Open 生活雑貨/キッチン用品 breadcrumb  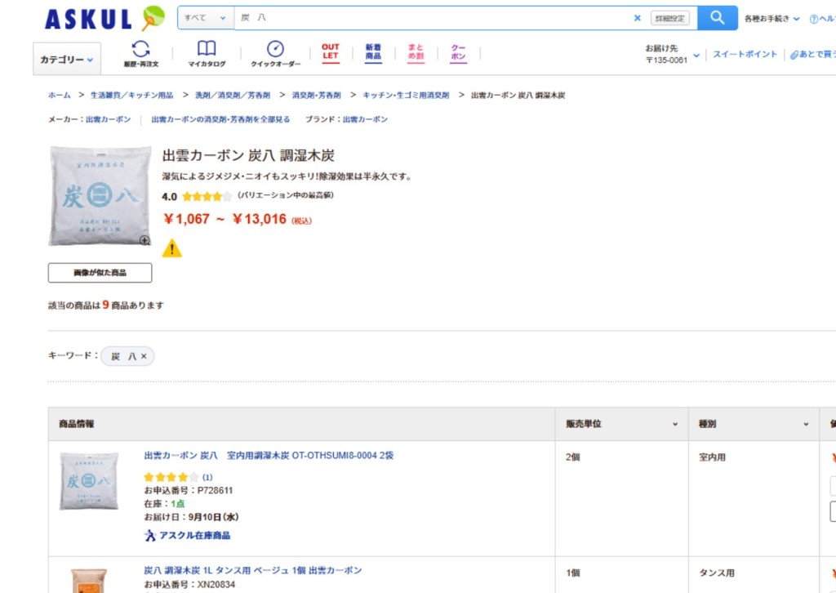pos(131,95)
